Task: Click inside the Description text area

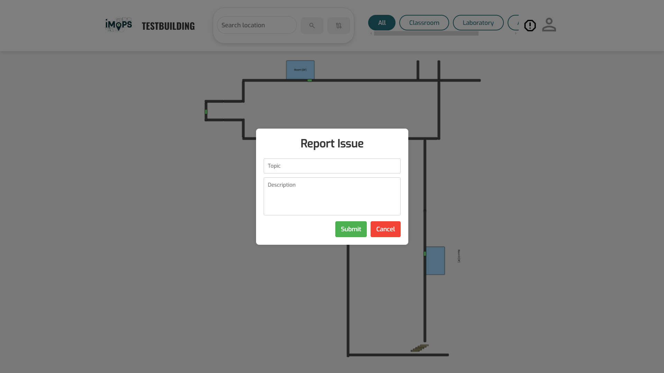Action: (332, 196)
